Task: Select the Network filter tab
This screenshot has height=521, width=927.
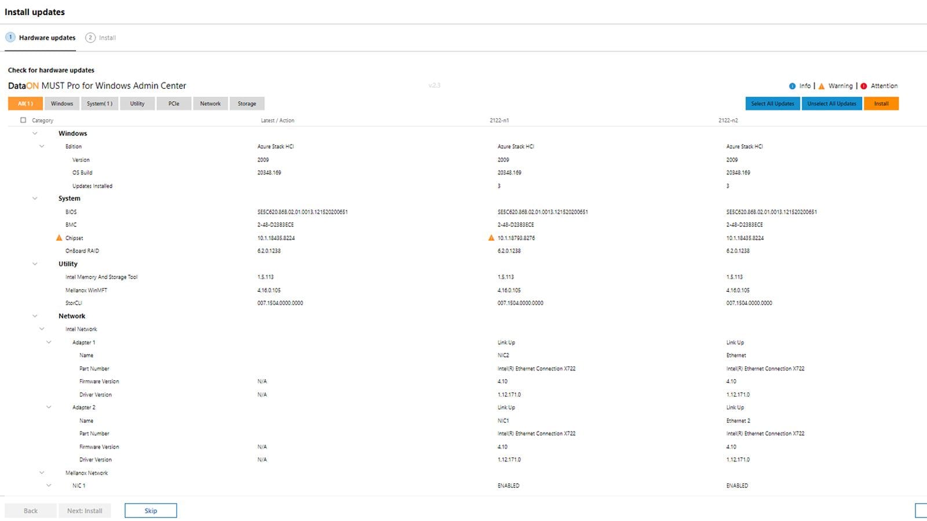Action: coord(210,104)
